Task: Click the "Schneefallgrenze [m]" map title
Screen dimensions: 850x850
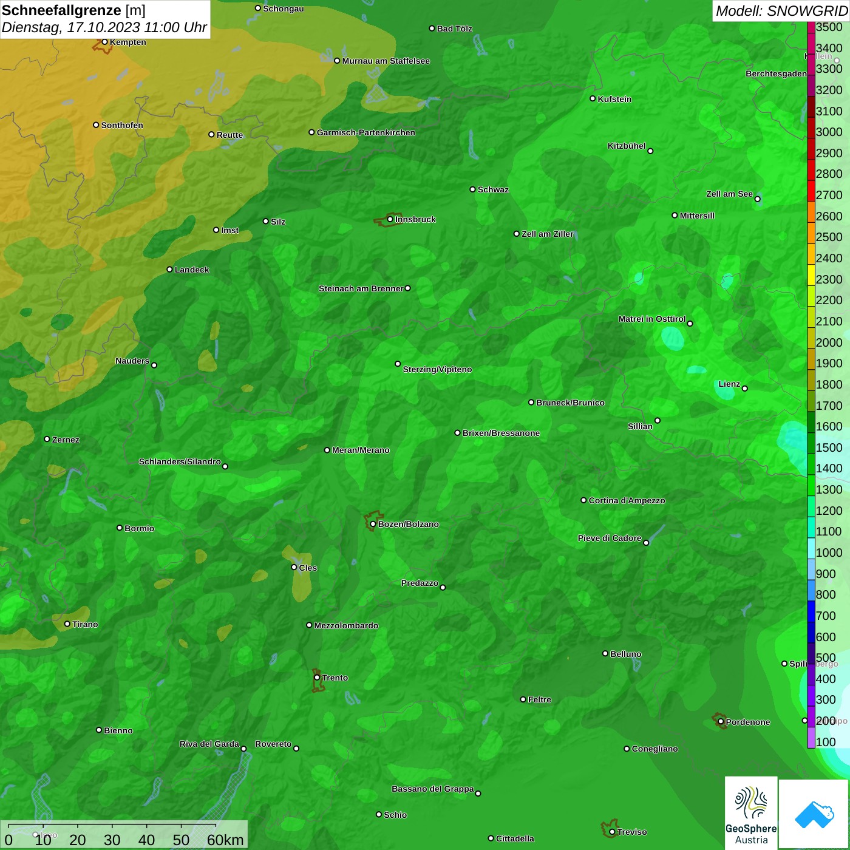Action: point(73,10)
